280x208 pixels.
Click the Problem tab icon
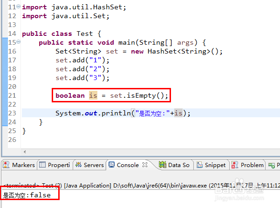click(235, 165)
